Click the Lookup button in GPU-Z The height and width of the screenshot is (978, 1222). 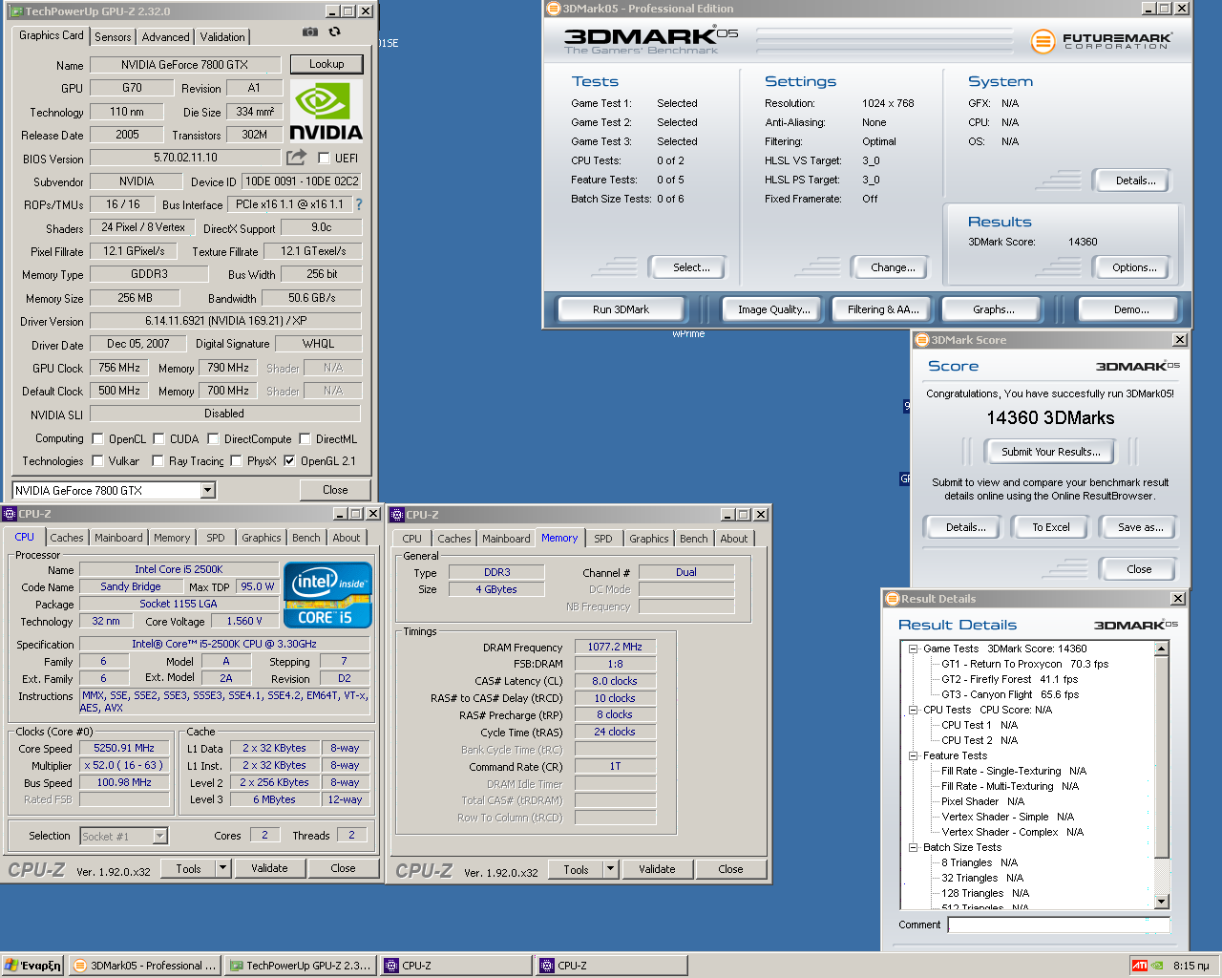[x=327, y=64]
